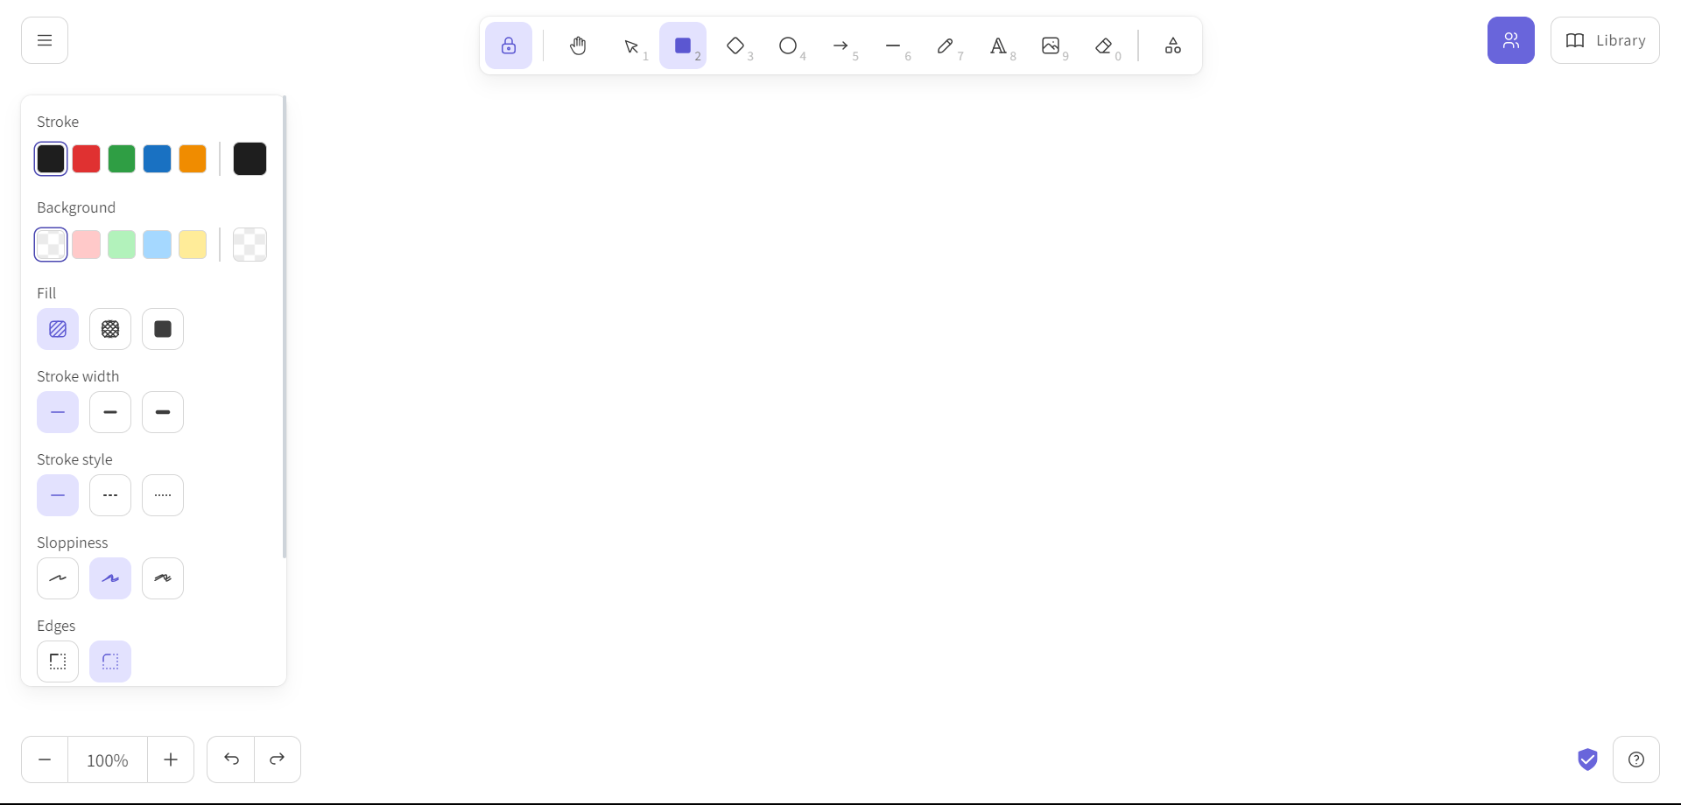Redo the last action
This screenshot has height=805, width=1681.
coord(278,759)
